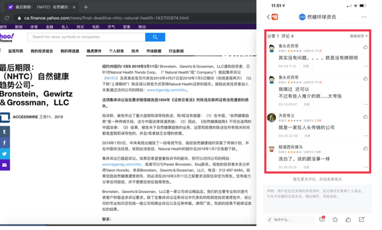Like the comment 其实没有问题

365,47
